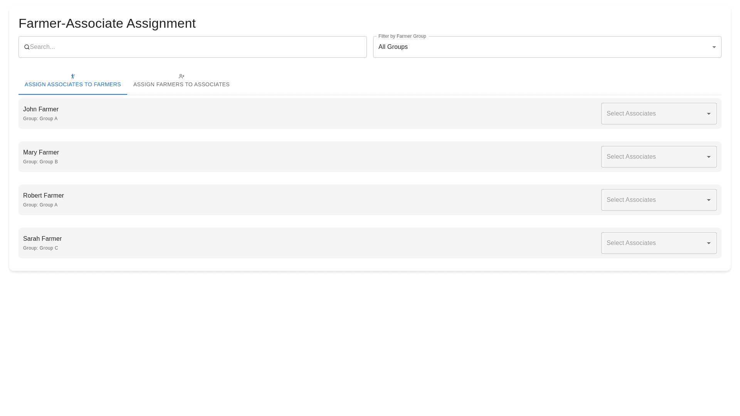Click dropdown arrow in Robert Farmer's associates selector

point(708,200)
